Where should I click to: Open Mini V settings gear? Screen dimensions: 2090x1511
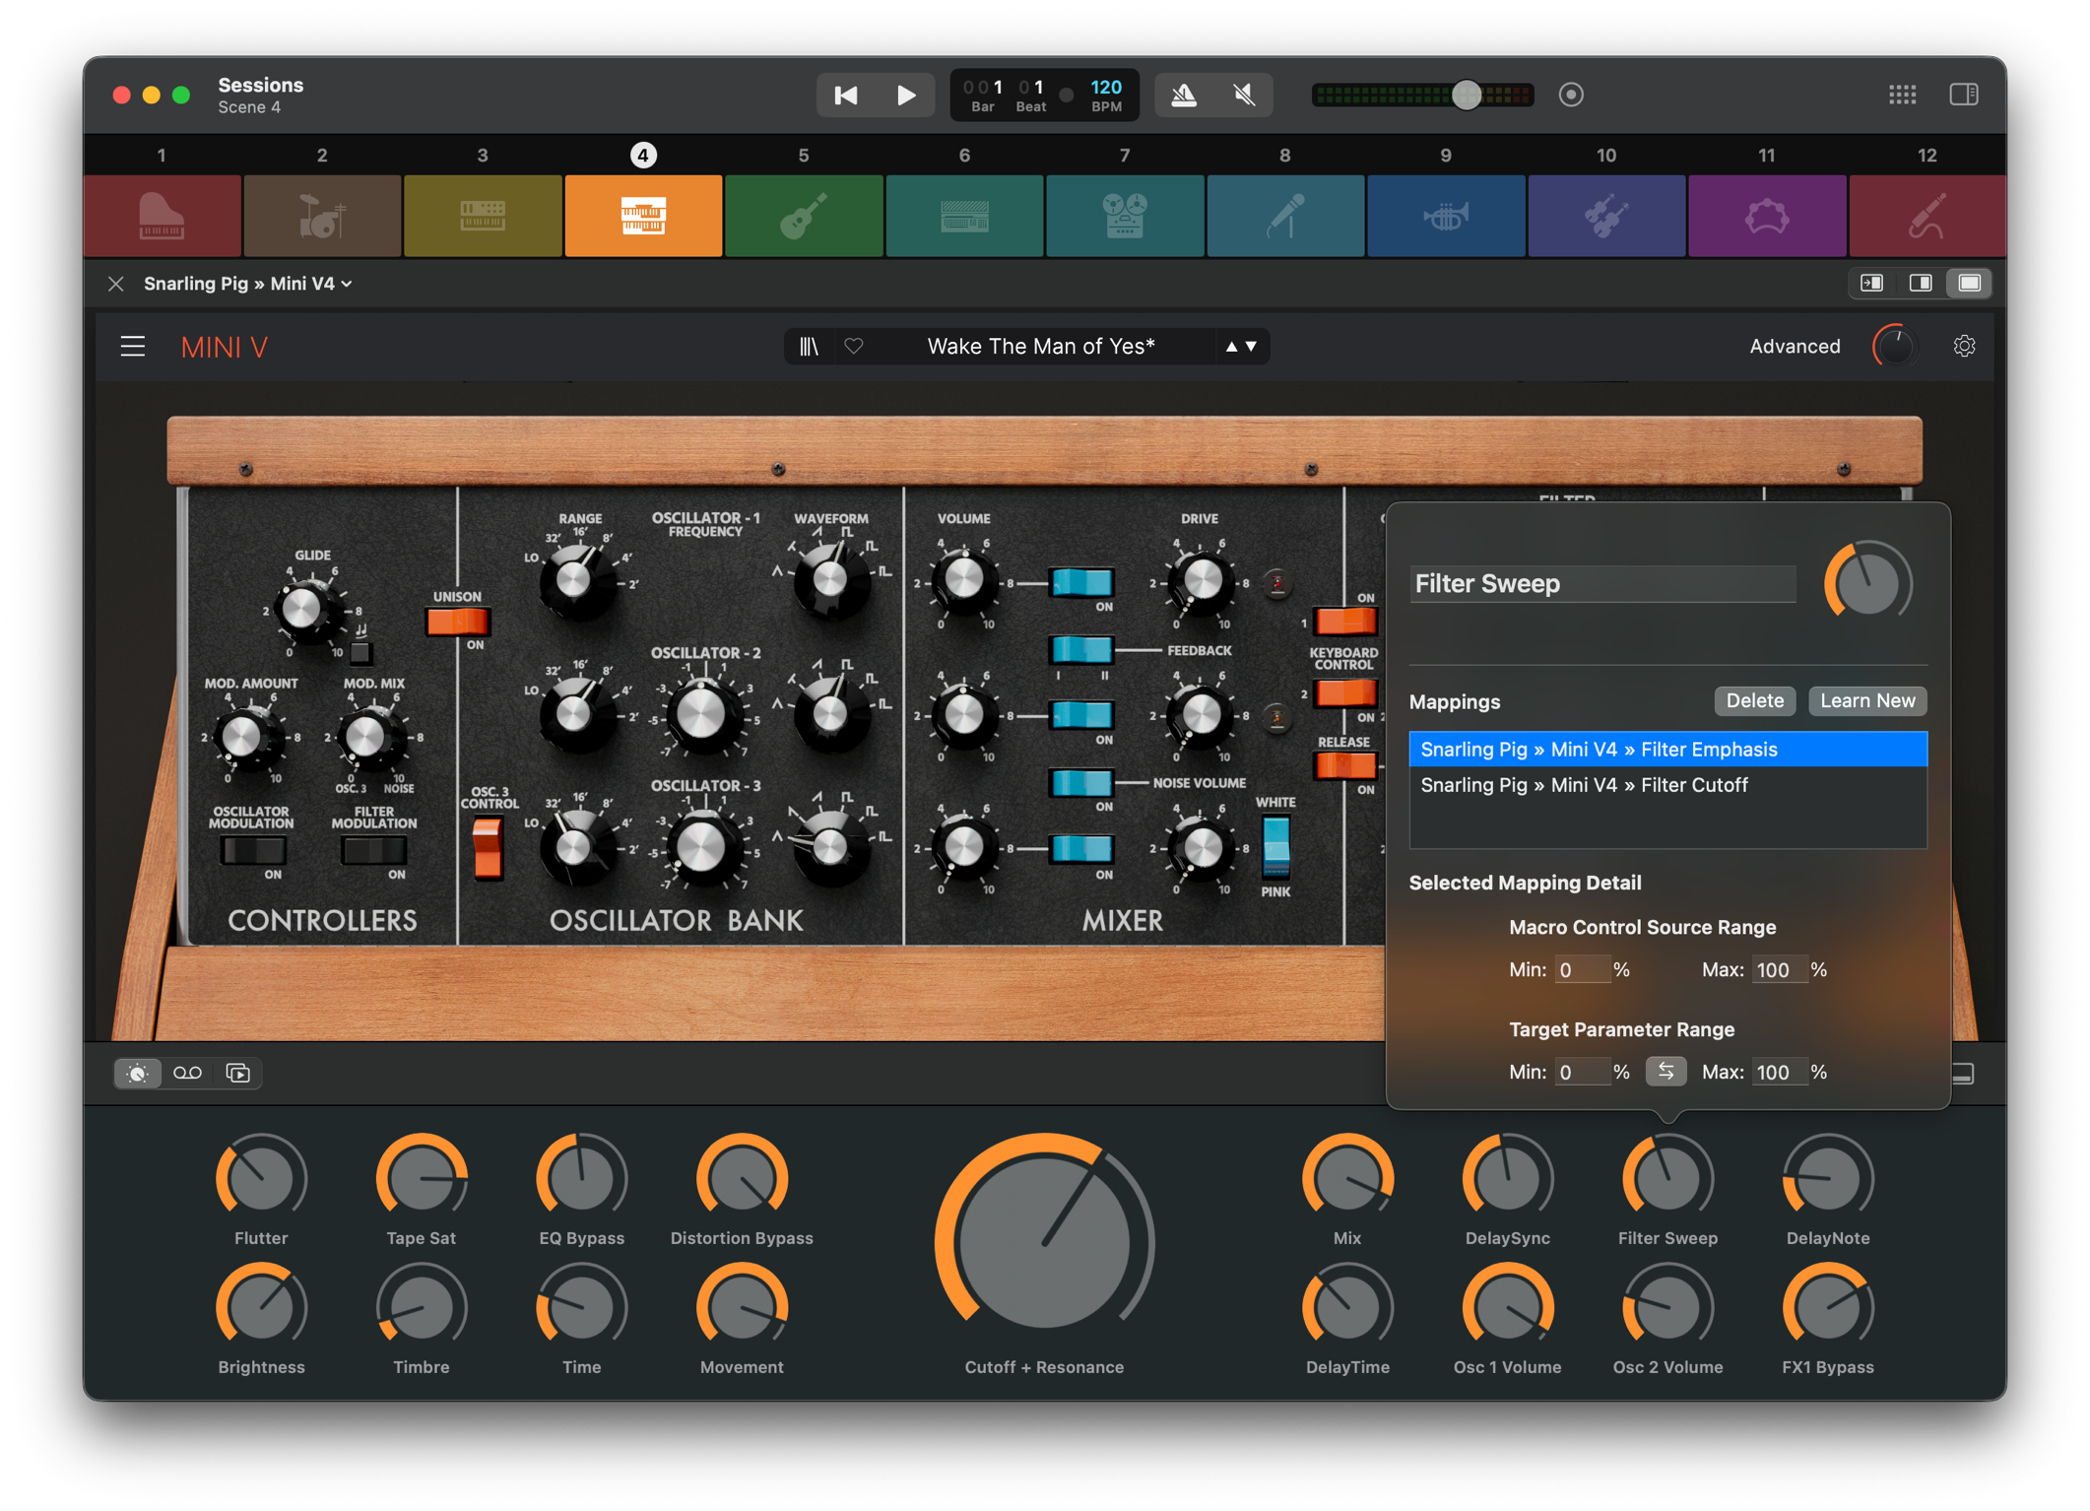1964,347
